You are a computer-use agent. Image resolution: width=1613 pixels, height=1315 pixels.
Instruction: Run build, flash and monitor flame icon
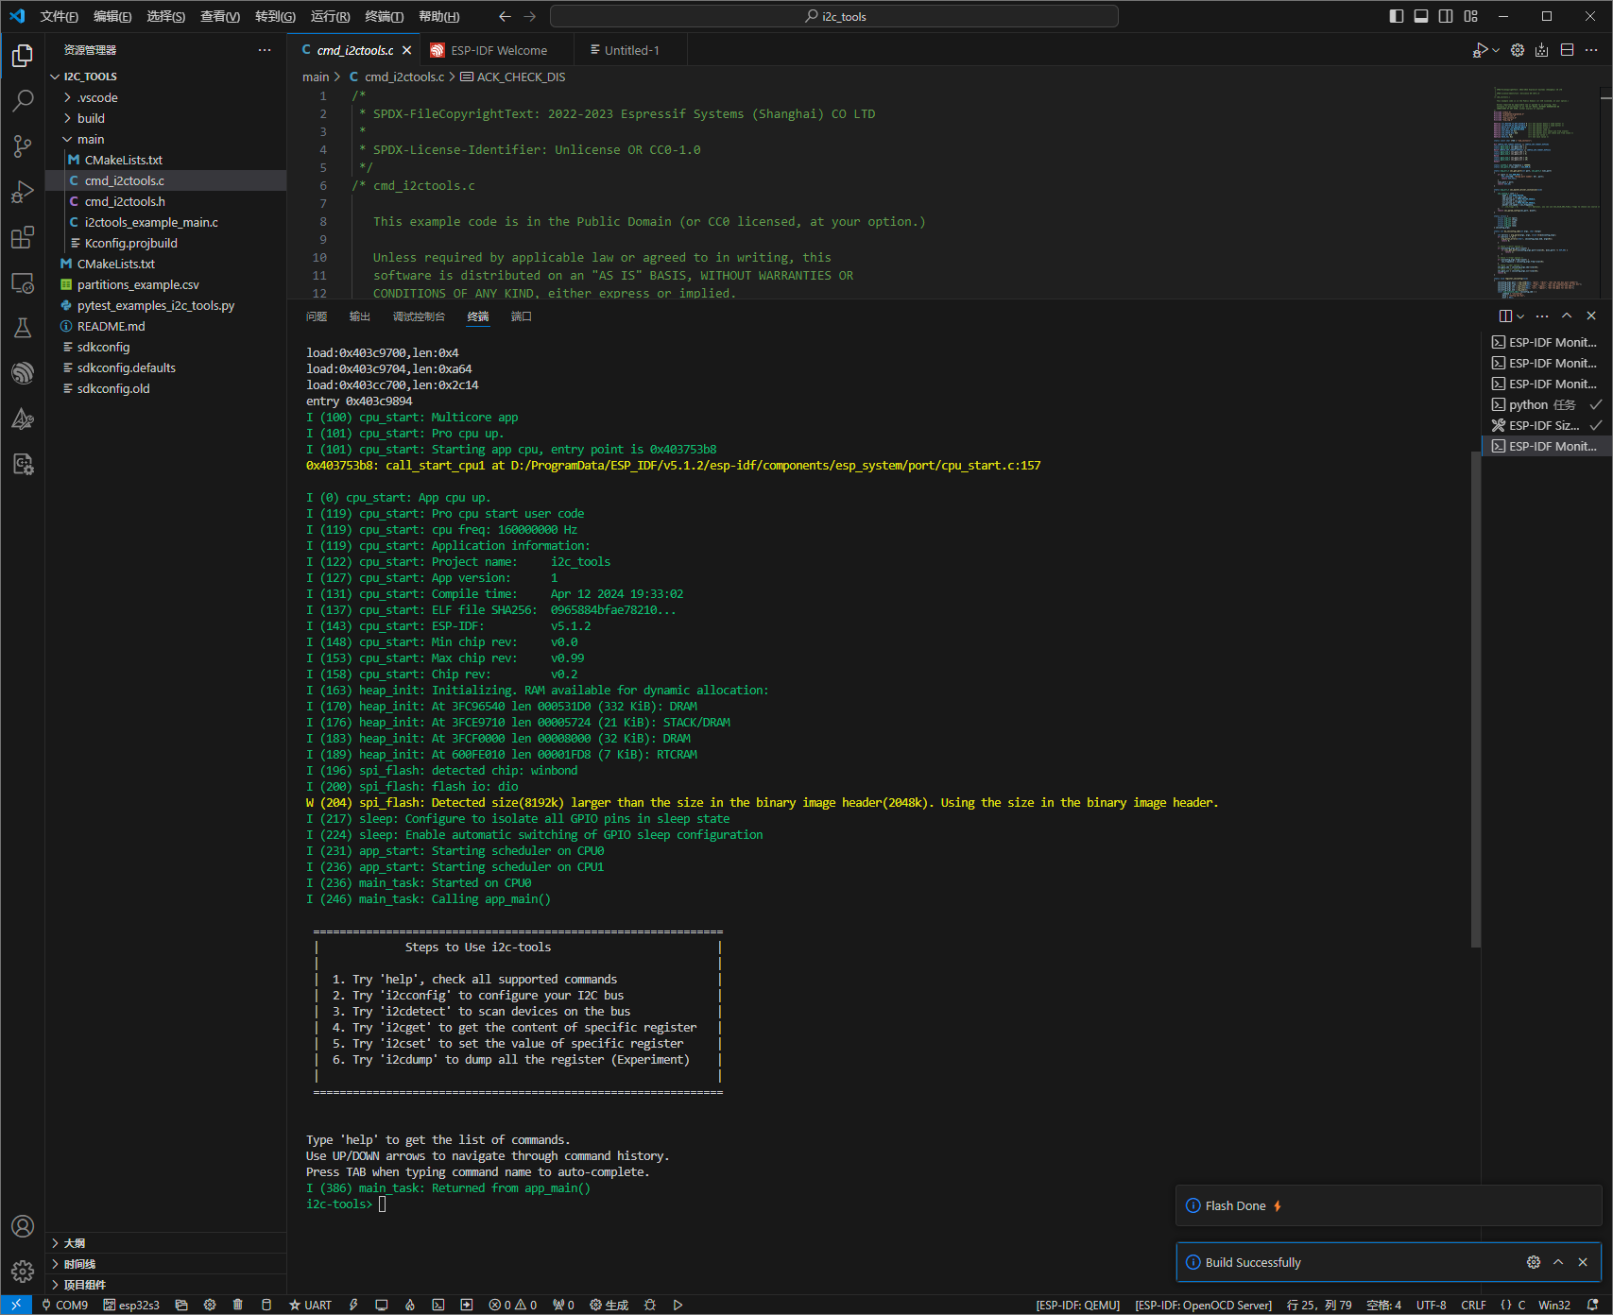point(410,1305)
